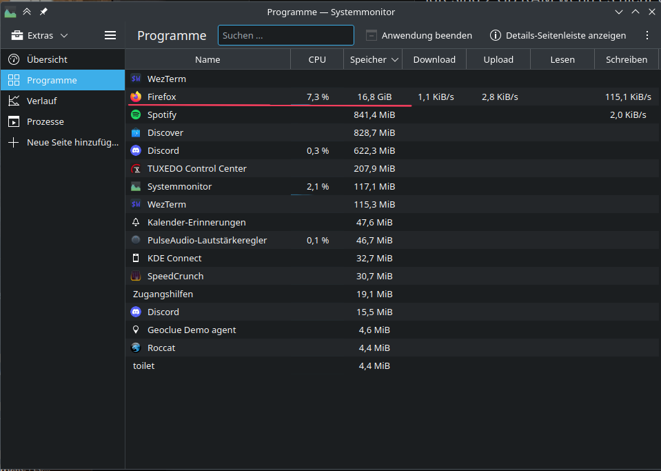Click Firefox upload value 2,8 KiB/s
The image size is (661, 471).
pos(500,97)
